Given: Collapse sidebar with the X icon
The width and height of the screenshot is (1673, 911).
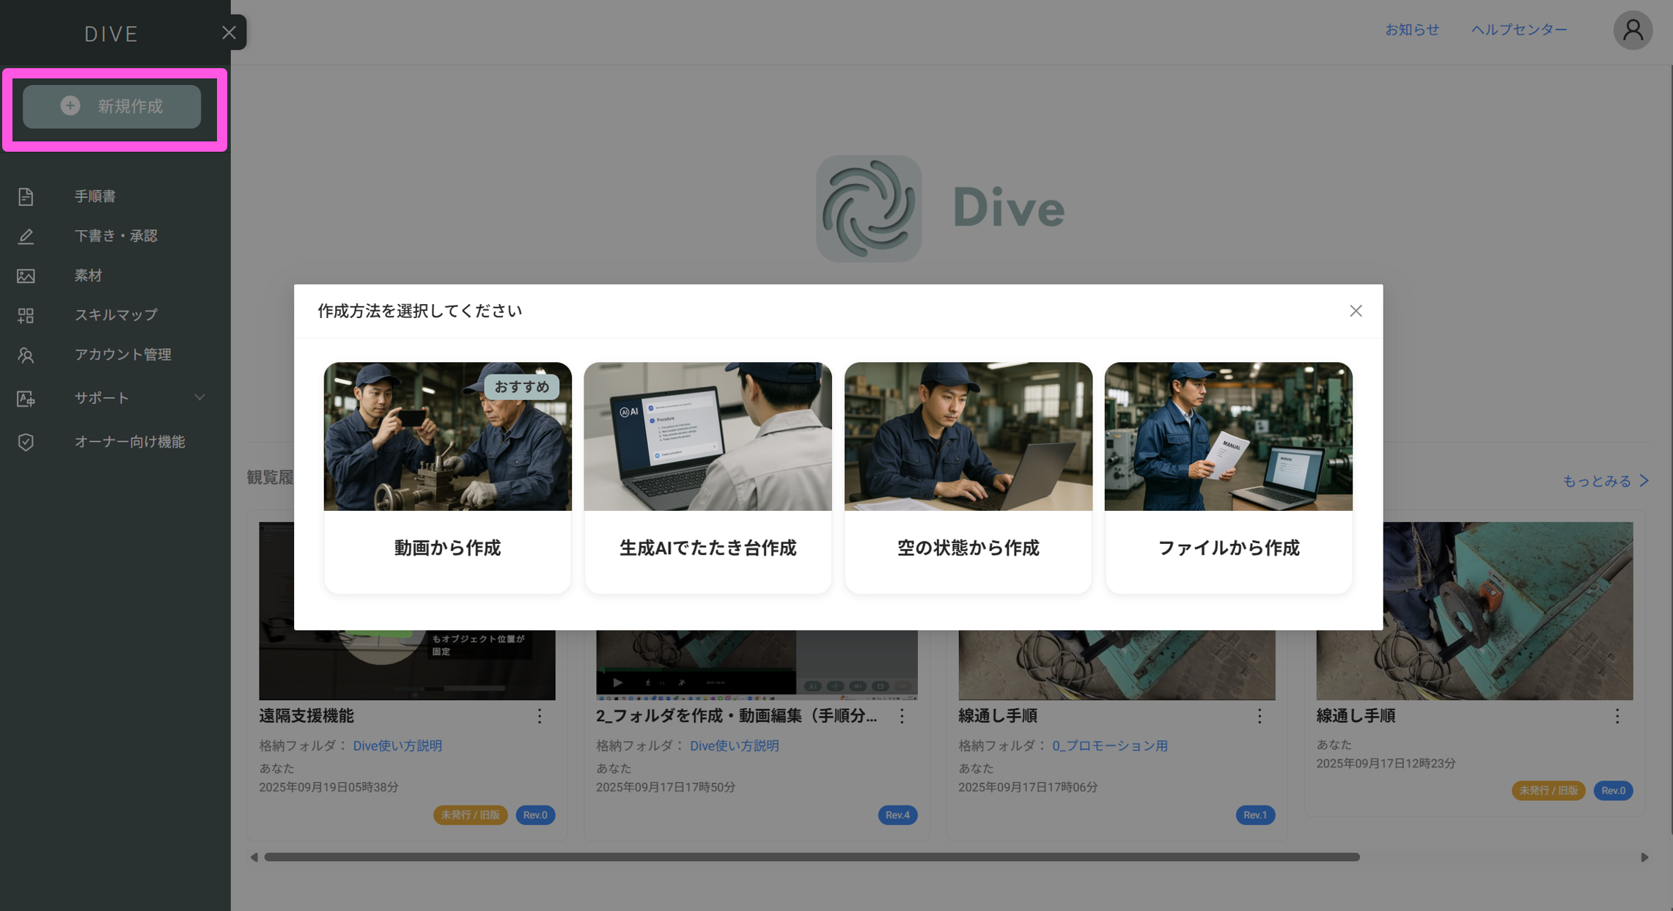Looking at the screenshot, I should coord(229,32).
